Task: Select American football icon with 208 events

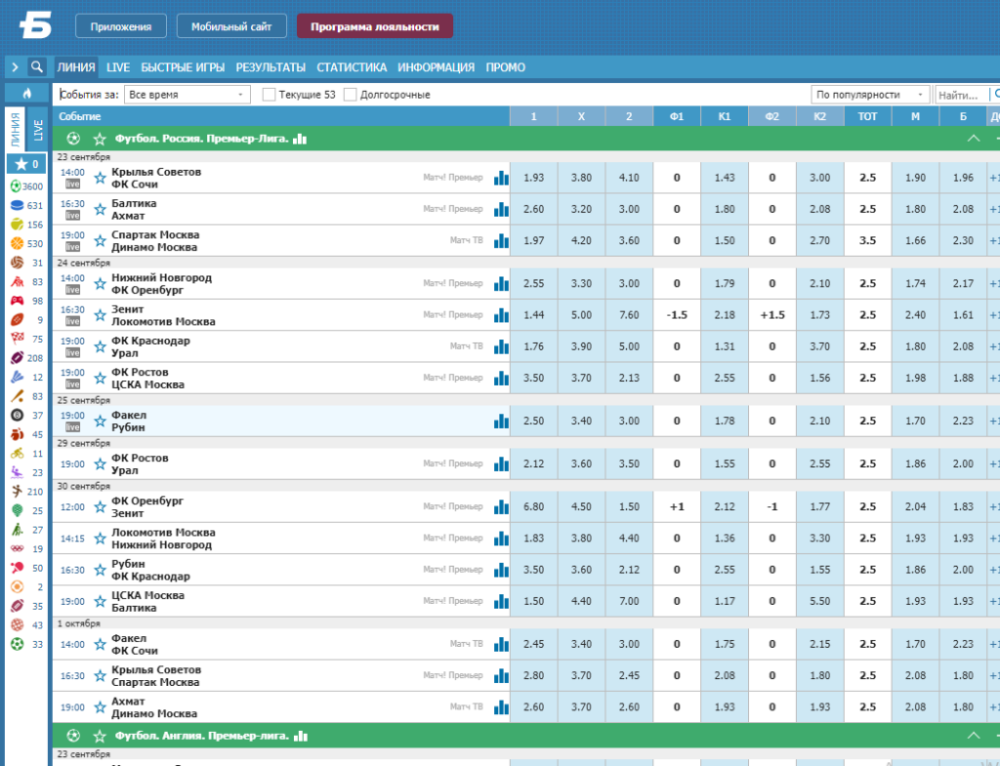Action: pyautogui.click(x=17, y=358)
